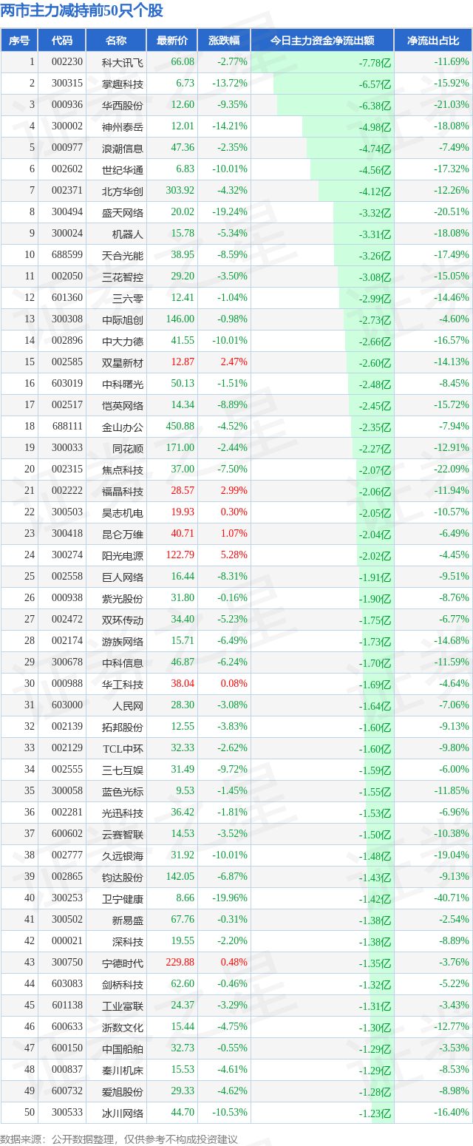Screen dimensions: 473x1146
Task: Click the 名称 column header
Action: pos(116,41)
